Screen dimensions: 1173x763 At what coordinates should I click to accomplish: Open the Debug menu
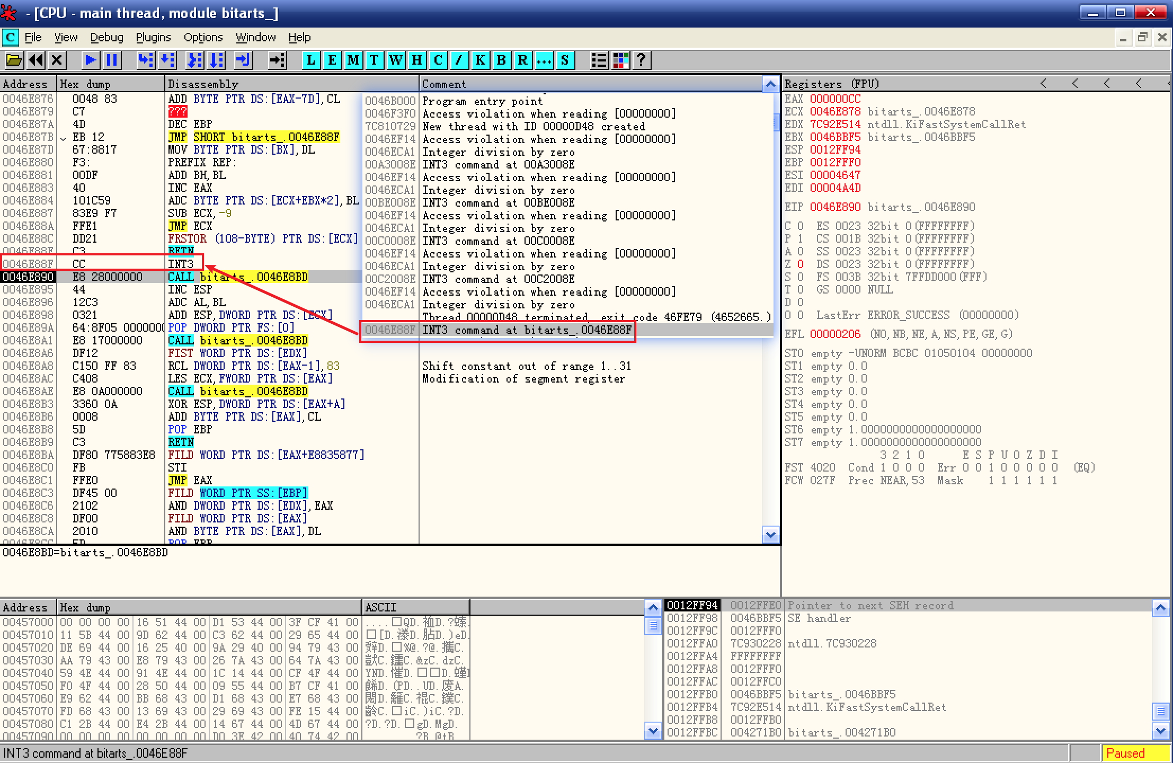coord(106,37)
